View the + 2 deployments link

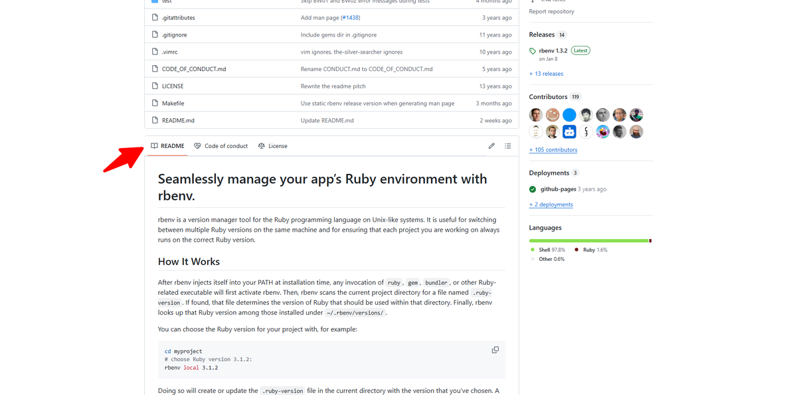(551, 204)
